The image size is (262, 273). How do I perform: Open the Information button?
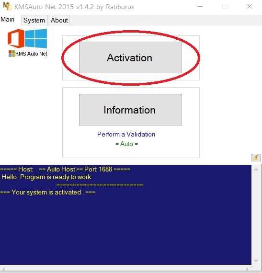tap(130, 110)
